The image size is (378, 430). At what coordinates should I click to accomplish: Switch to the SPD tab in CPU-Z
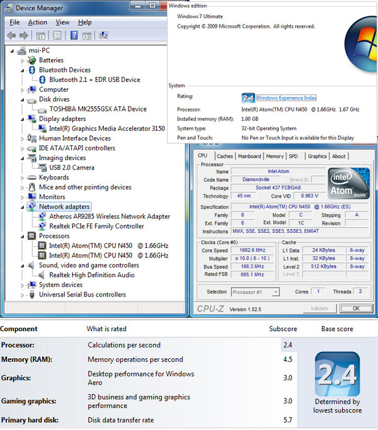(293, 156)
